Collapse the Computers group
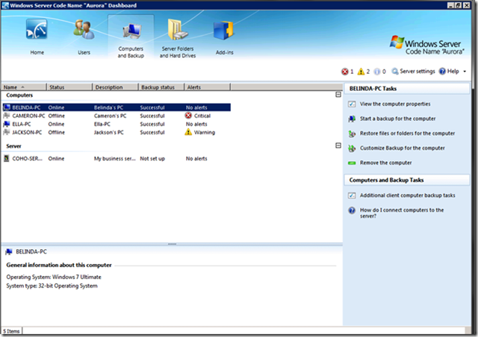 338,95
